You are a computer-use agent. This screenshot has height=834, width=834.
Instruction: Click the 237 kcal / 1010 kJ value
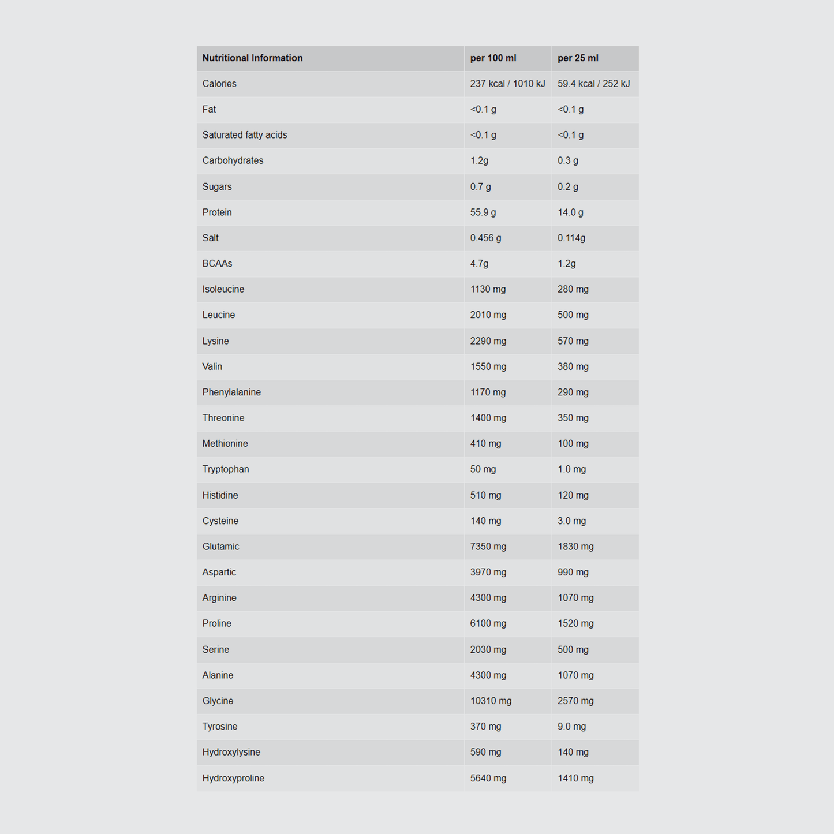[507, 84]
